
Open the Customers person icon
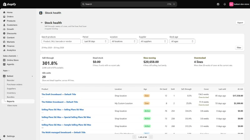coord(4,25)
